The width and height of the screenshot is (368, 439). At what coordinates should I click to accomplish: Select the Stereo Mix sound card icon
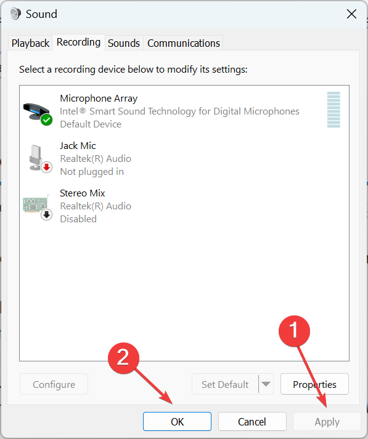(x=38, y=207)
